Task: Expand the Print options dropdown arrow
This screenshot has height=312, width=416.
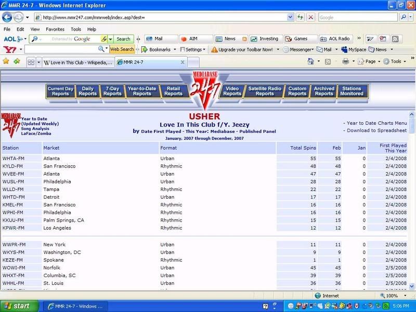Action: point(354,61)
